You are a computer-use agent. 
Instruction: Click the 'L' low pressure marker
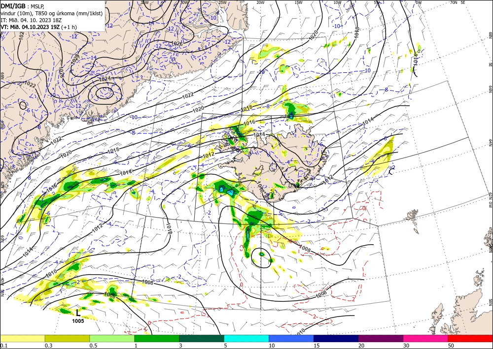pos(78,313)
